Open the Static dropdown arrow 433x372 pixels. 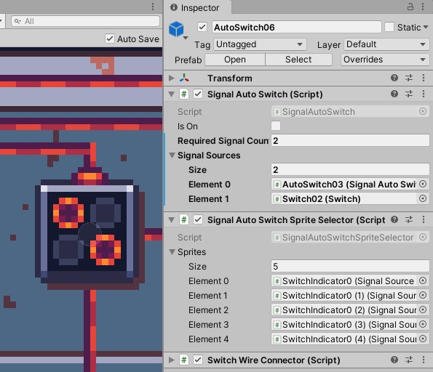pos(426,27)
